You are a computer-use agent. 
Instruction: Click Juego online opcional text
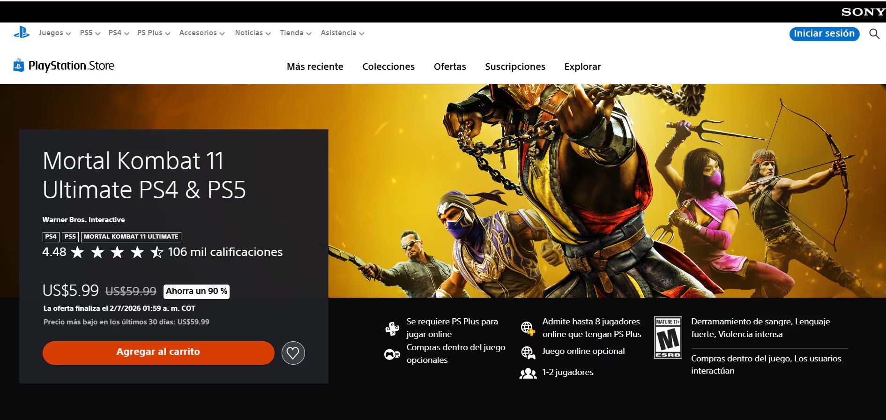583,351
